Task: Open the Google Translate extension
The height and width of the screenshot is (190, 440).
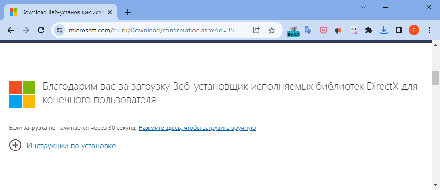Action: tap(308, 30)
